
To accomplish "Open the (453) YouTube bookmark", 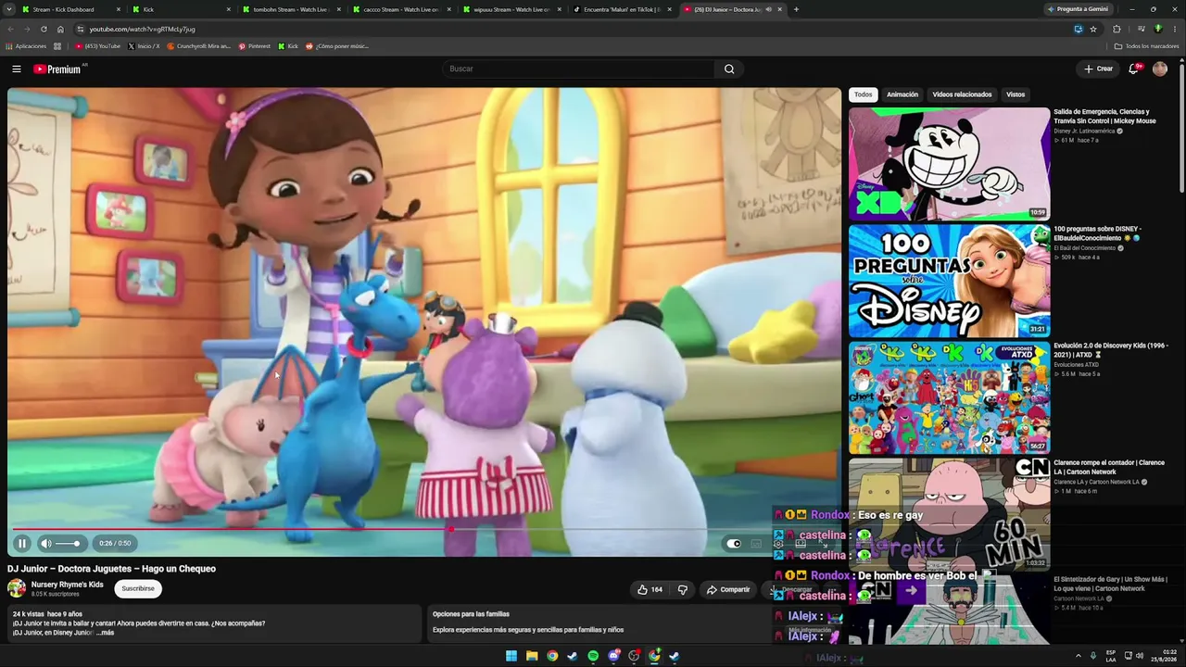I will pyautogui.click(x=98, y=46).
